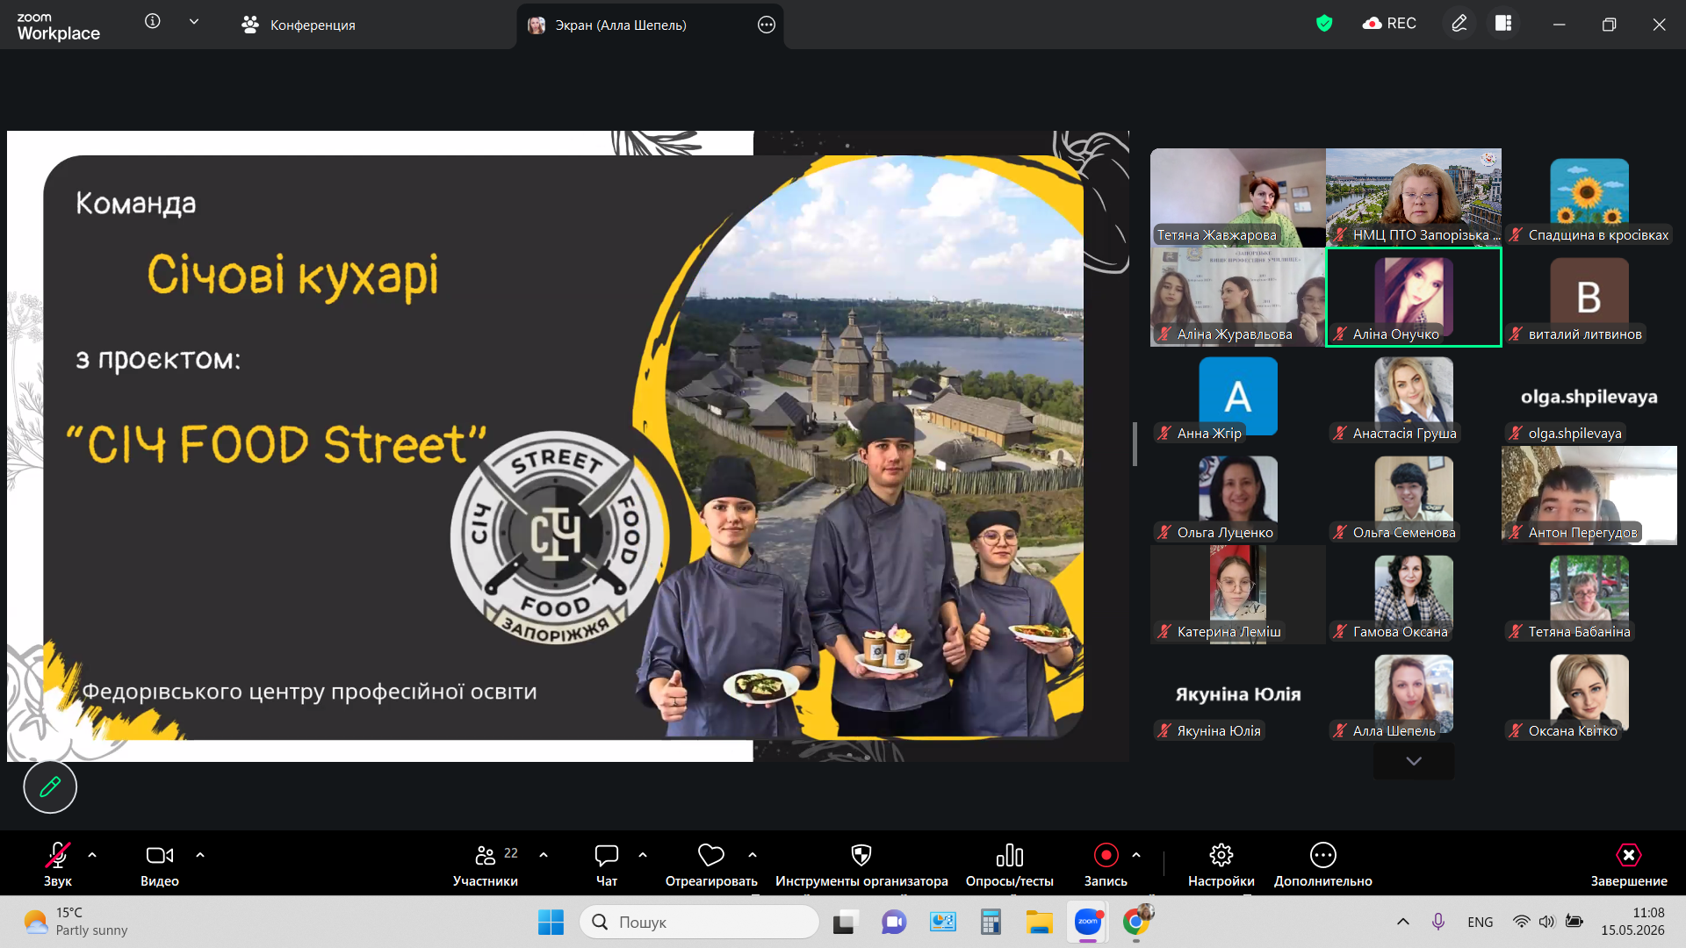Open Google Chrome from taskbar
Image resolution: width=1686 pixels, height=948 pixels.
(1135, 922)
